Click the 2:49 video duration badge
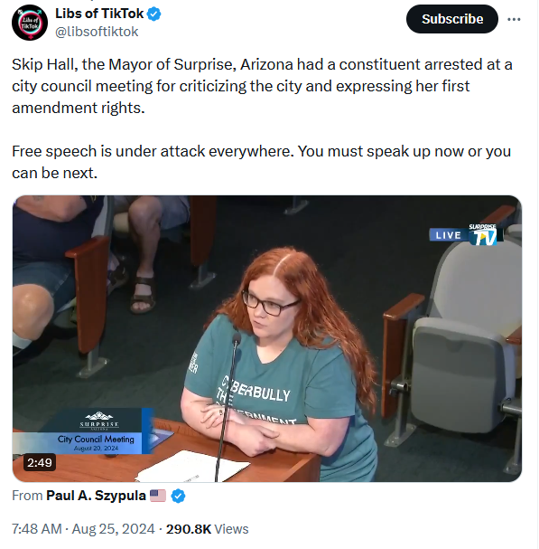 (40, 463)
